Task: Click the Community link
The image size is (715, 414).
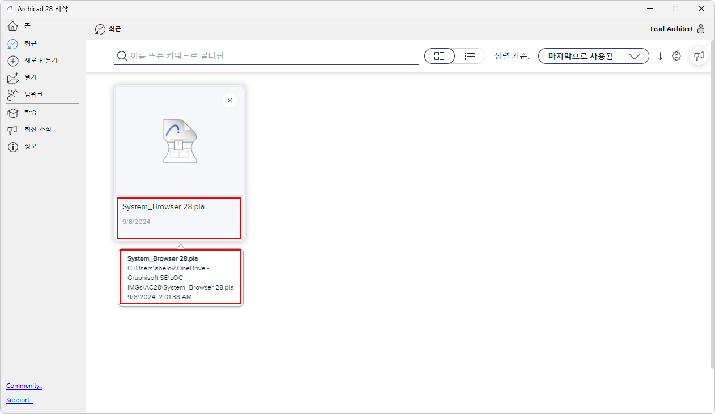Action: (24, 386)
